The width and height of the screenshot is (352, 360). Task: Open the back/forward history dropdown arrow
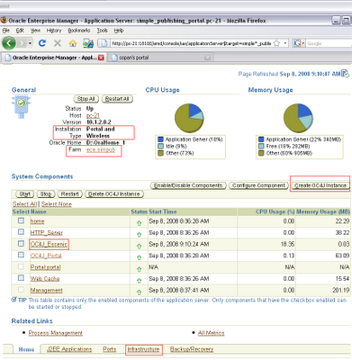click(30, 43)
